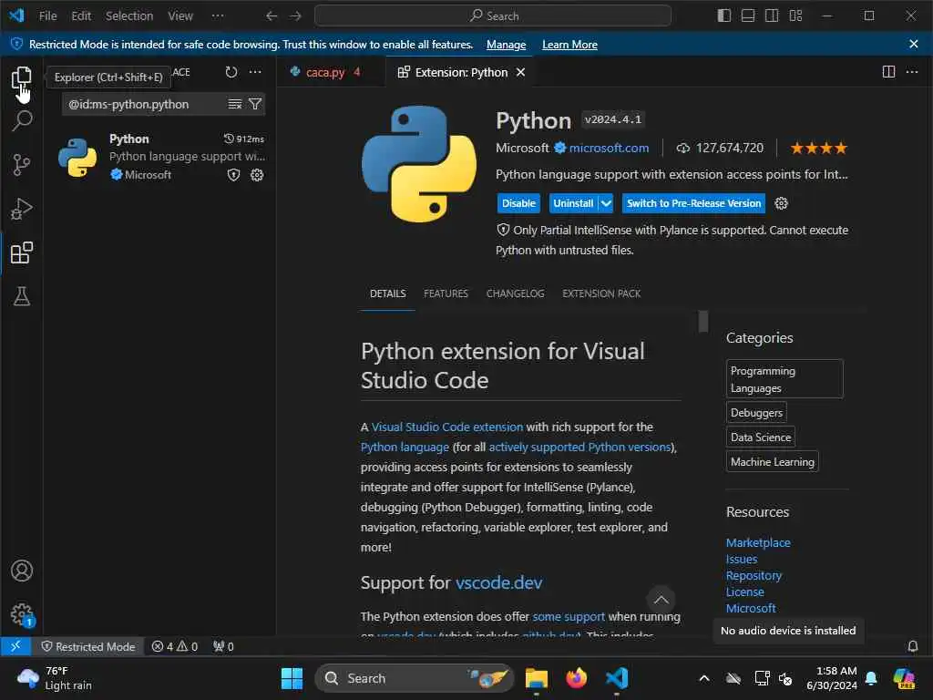Open extensions view more actions menu

point(255,72)
